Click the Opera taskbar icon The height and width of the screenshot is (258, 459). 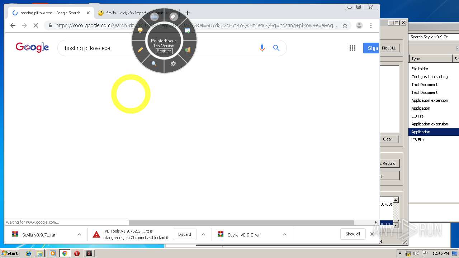(x=77, y=253)
